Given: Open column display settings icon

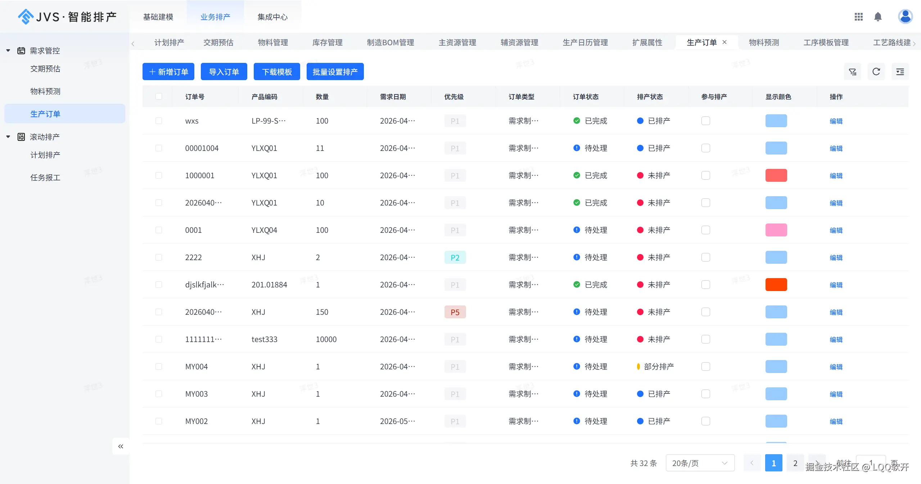Looking at the screenshot, I should (900, 72).
